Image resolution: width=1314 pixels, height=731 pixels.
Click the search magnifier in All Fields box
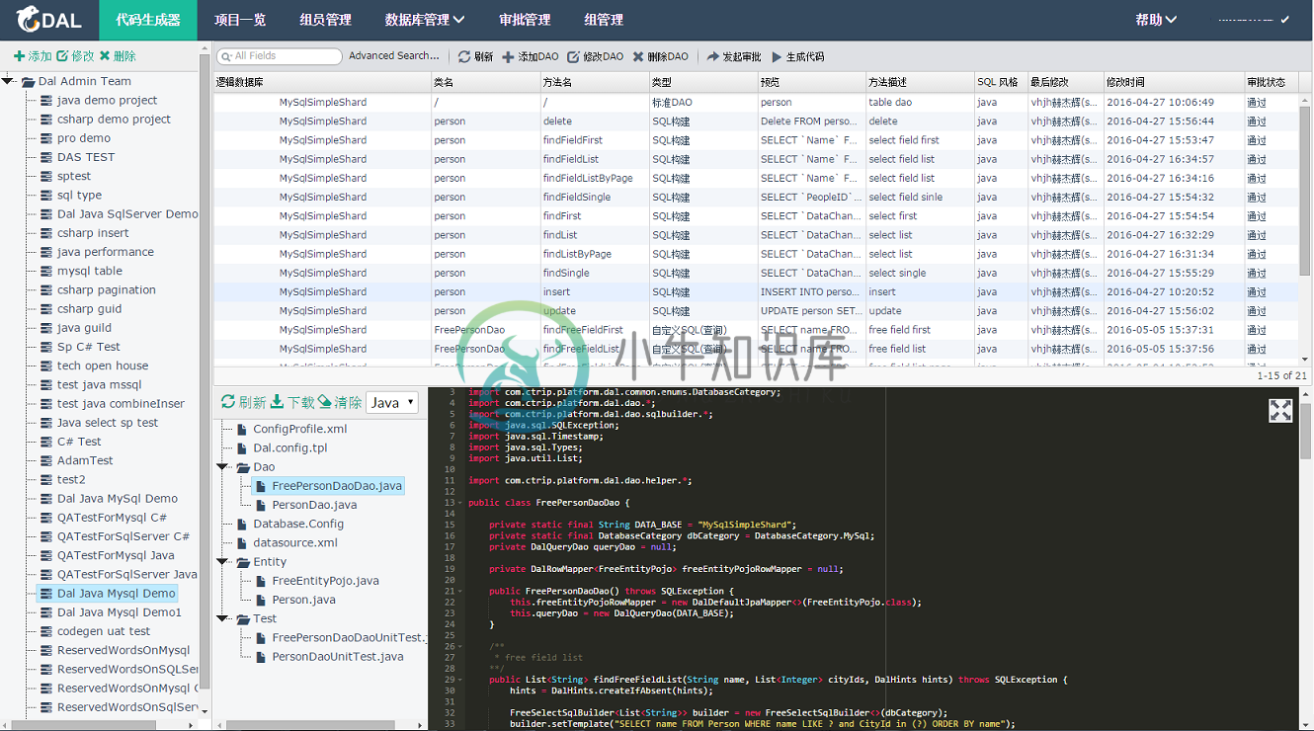pos(226,56)
